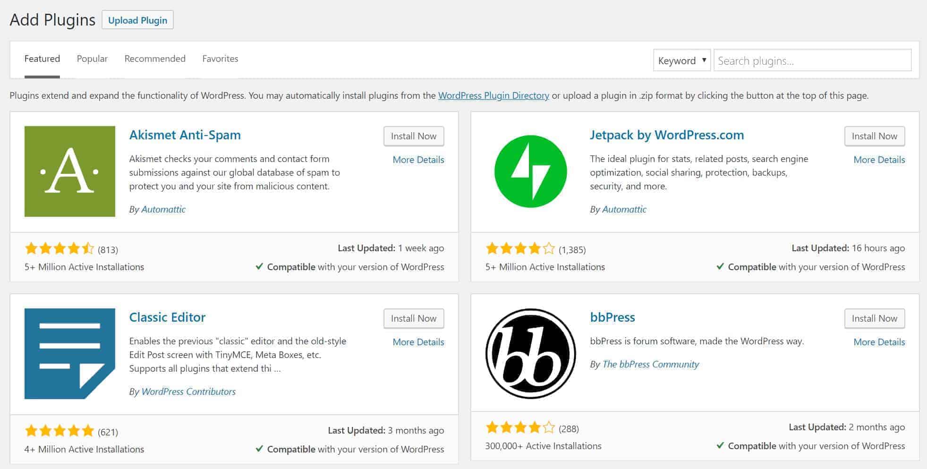Click the Upload Plugin button
The height and width of the screenshot is (469, 927).
click(x=137, y=20)
